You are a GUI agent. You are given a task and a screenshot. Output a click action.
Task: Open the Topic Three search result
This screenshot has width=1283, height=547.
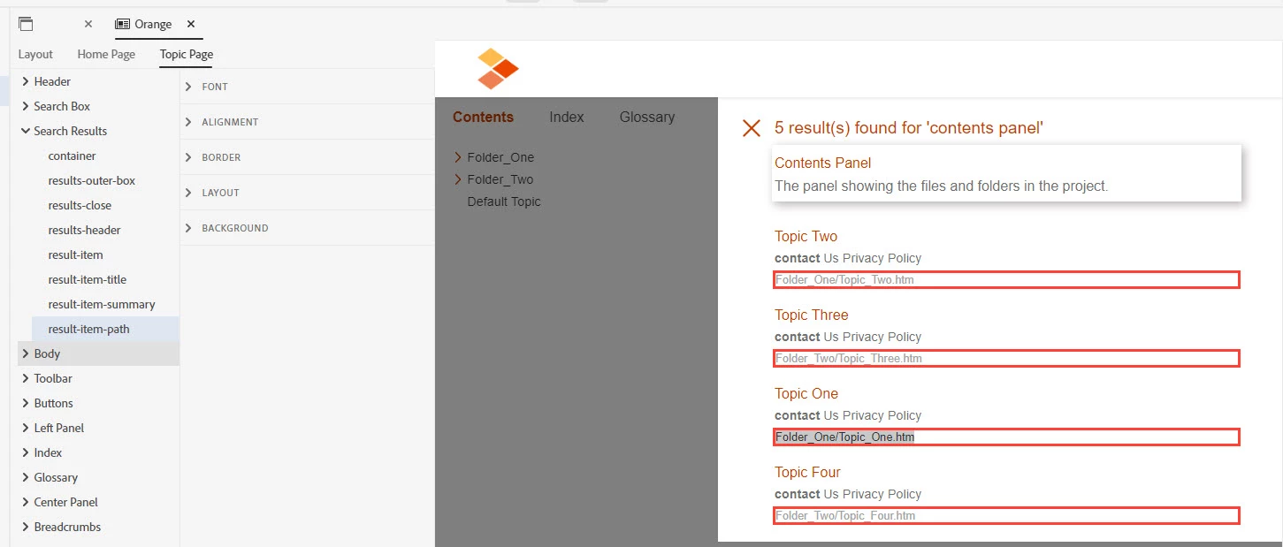point(811,315)
